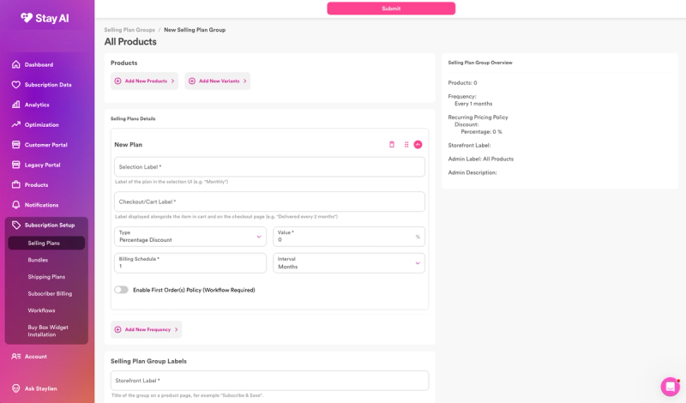Viewport: 686px width, 403px height.
Task: Focus the Selection Label field
Action: [x=269, y=166]
